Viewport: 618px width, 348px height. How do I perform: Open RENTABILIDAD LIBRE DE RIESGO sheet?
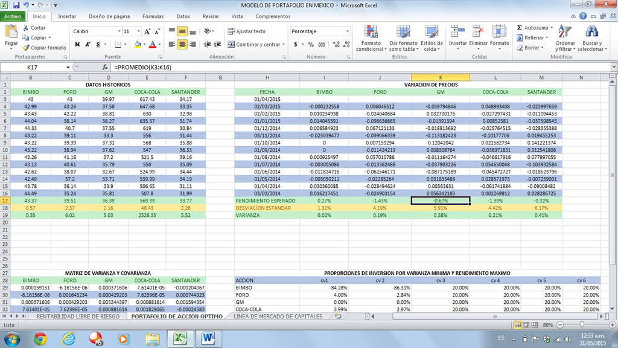(78, 317)
